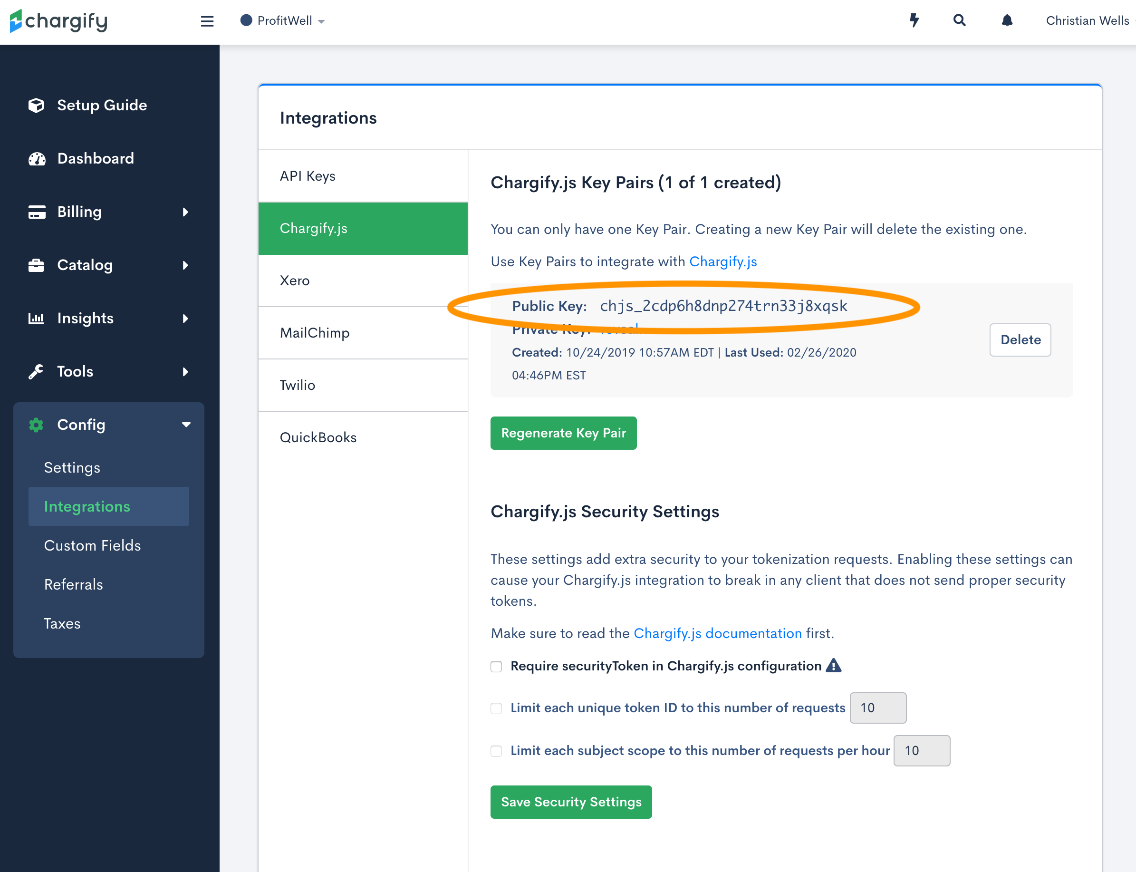This screenshot has width=1136, height=872.
Task: Open the search magnifier icon
Action: coord(959,20)
